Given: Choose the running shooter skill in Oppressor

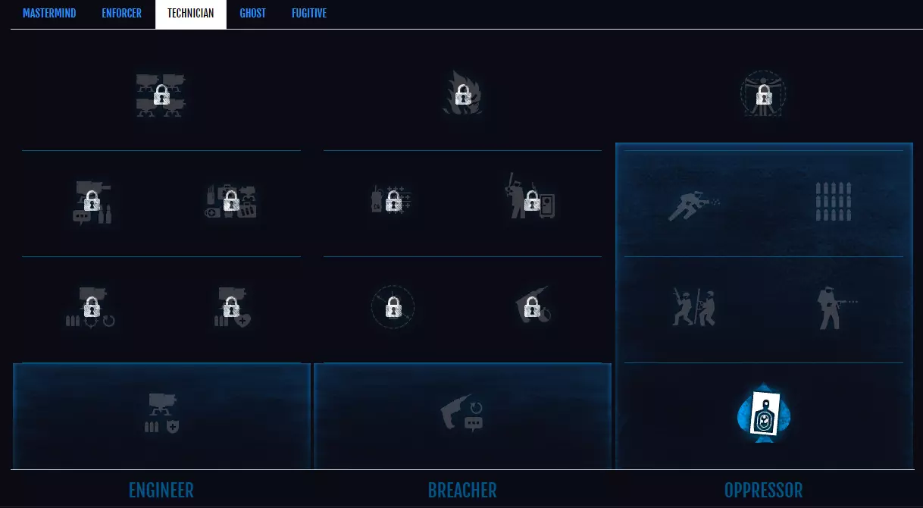Looking at the screenshot, I should pyautogui.click(x=693, y=202).
